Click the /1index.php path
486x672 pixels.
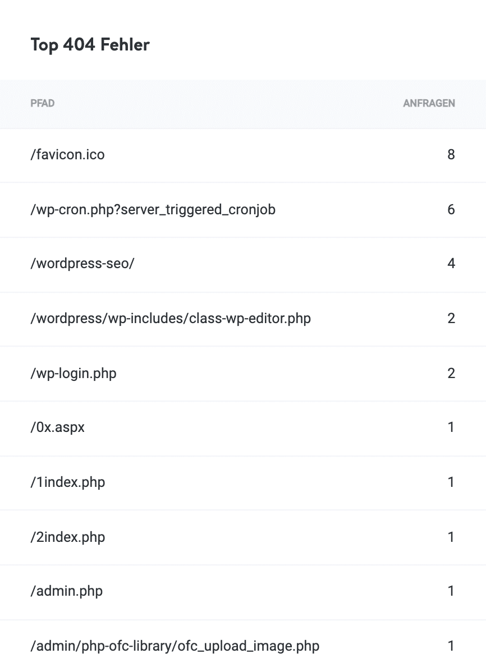pos(67,482)
